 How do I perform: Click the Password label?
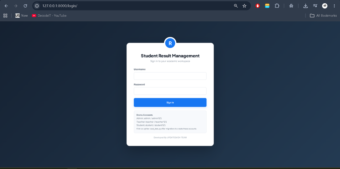(139, 84)
